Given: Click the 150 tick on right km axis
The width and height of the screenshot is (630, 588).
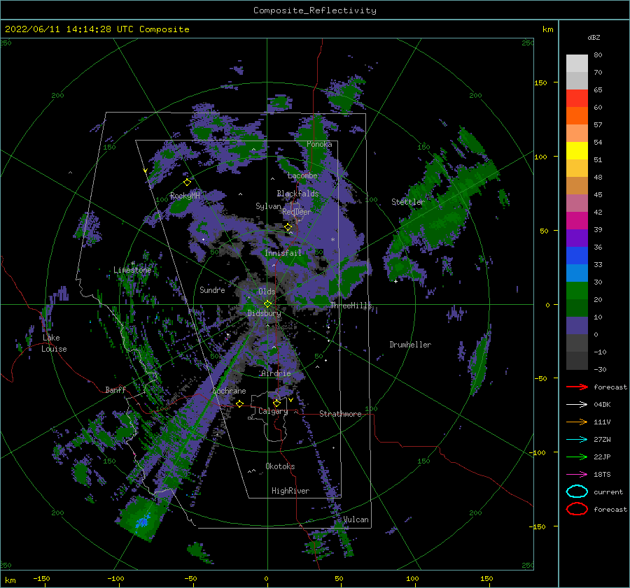Looking at the screenshot, I should coord(540,83).
